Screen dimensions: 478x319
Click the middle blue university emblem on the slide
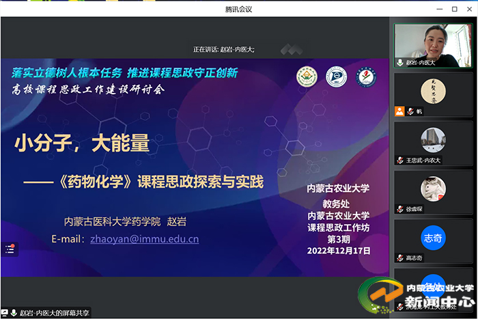[336, 77]
